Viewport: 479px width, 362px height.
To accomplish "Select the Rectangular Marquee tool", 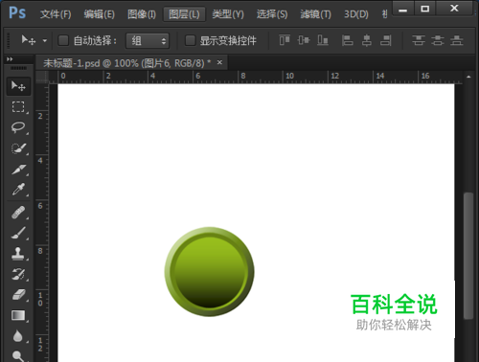I will pos(18,106).
